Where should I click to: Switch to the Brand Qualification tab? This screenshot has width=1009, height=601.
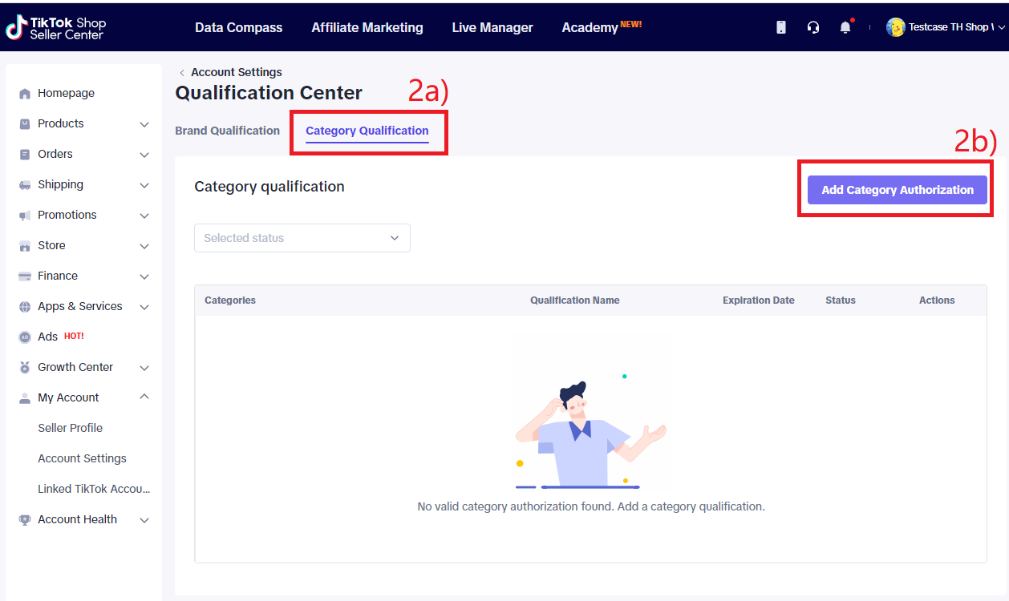pyautogui.click(x=228, y=131)
